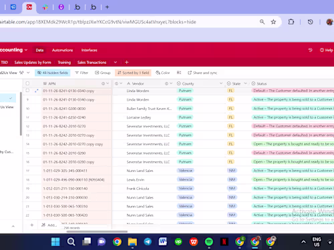Switch to the Automations tab

[62, 50]
